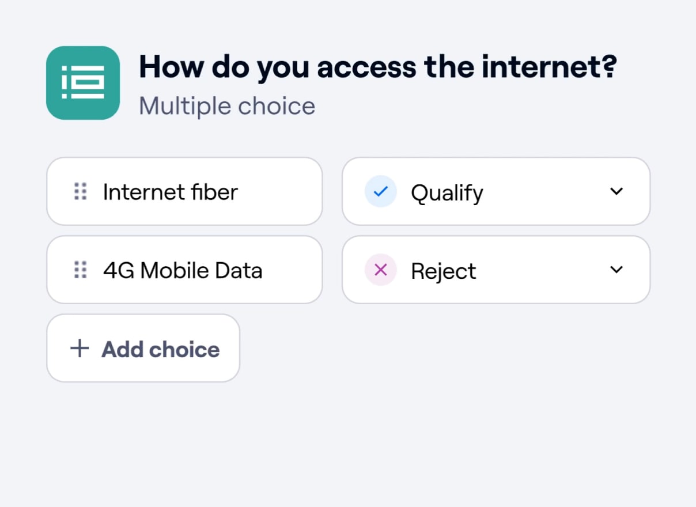Click the purple X Reject icon
This screenshot has width=696, height=507.
click(x=380, y=270)
